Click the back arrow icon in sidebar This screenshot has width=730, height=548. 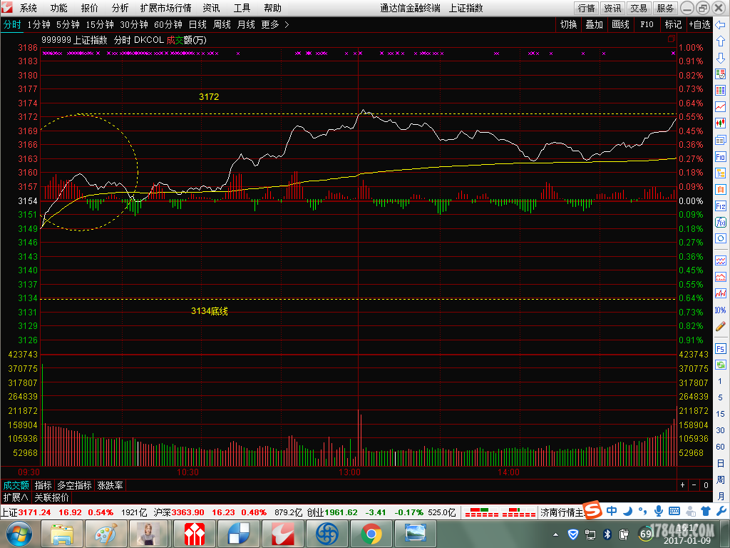[x=721, y=25]
